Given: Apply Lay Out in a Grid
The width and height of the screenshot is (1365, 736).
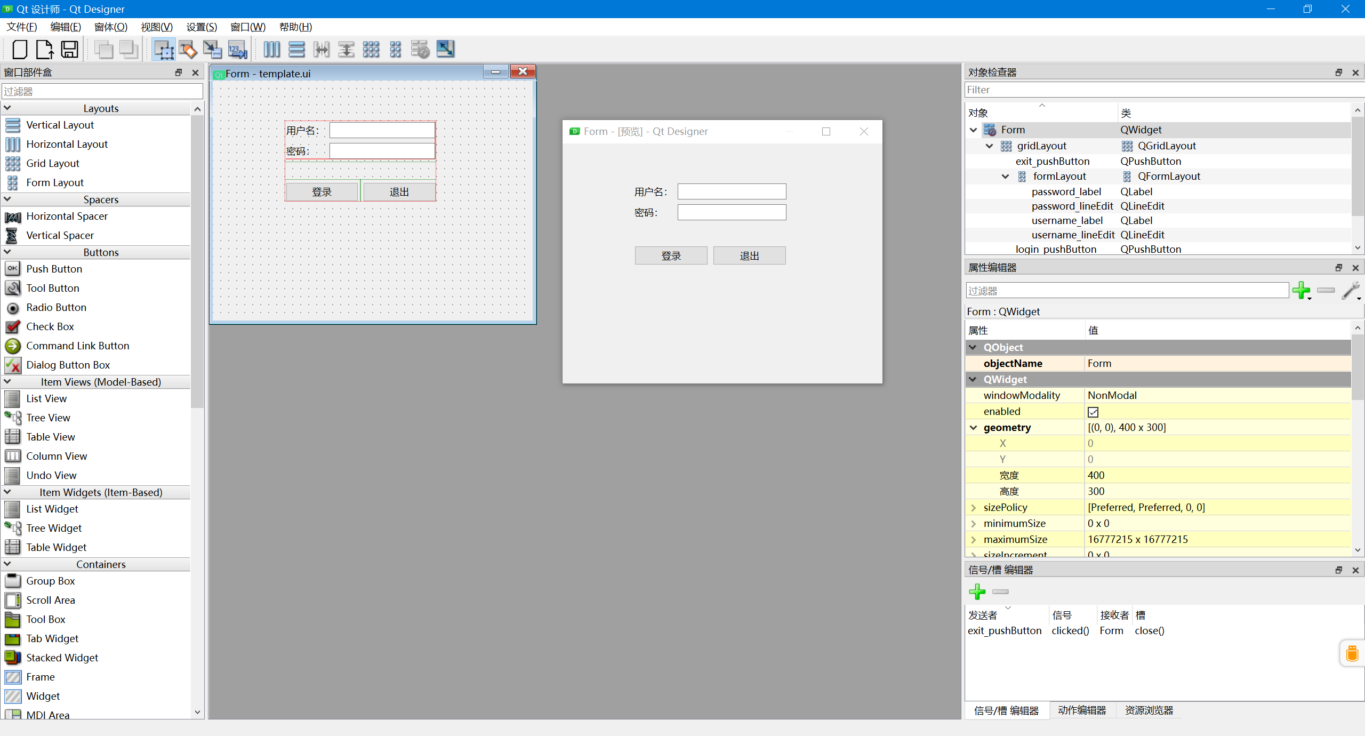Looking at the screenshot, I should [x=371, y=50].
